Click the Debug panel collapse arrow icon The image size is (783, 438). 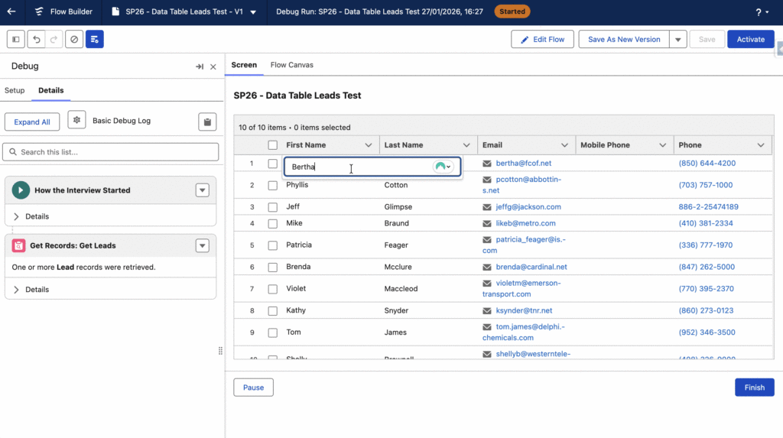pyautogui.click(x=200, y=67)
